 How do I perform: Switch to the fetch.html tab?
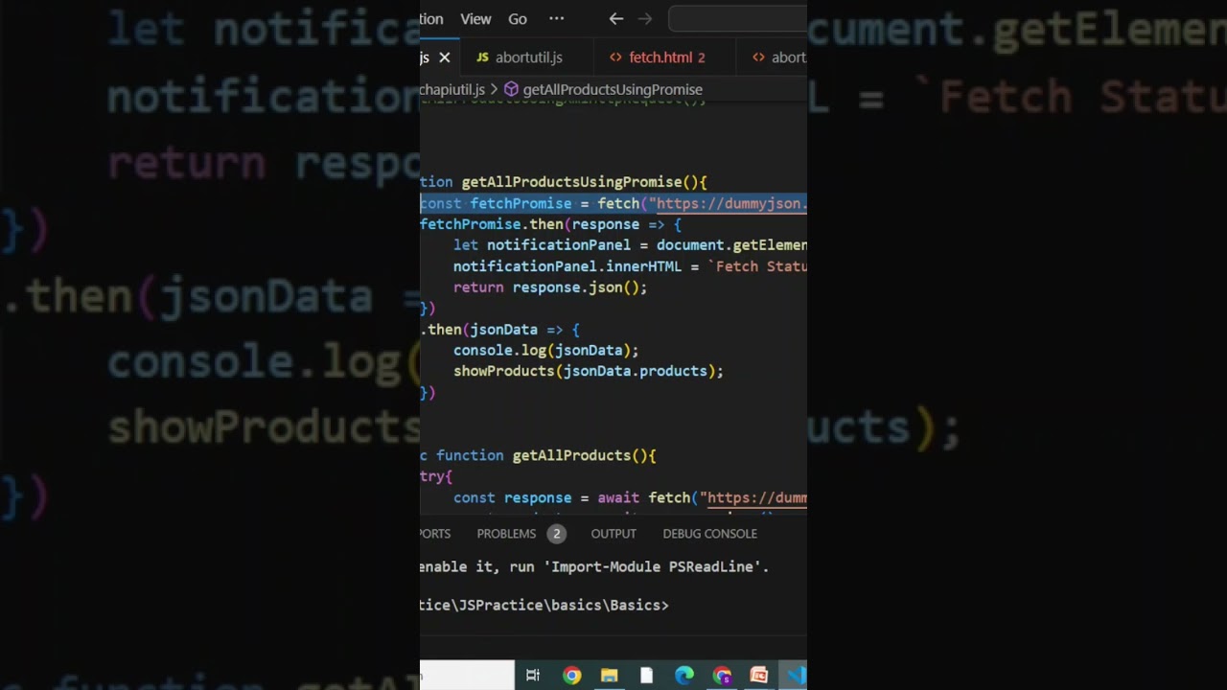point(660,57)
